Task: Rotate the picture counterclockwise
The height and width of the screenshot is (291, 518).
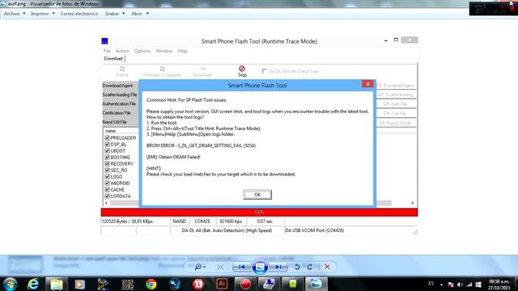Action: pos(297,267)
